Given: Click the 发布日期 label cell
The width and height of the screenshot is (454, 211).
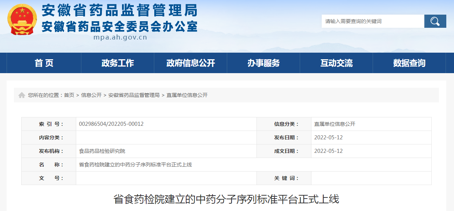Looking at the screenshot, I should tap(284, 137).
